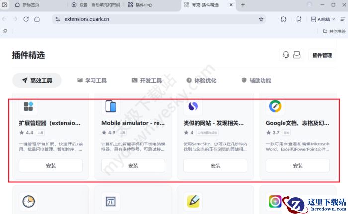Click the pi math symbol extension icon
Viewport: 348px width, 214px height.
pyautogui.click(x=111, y=202)
